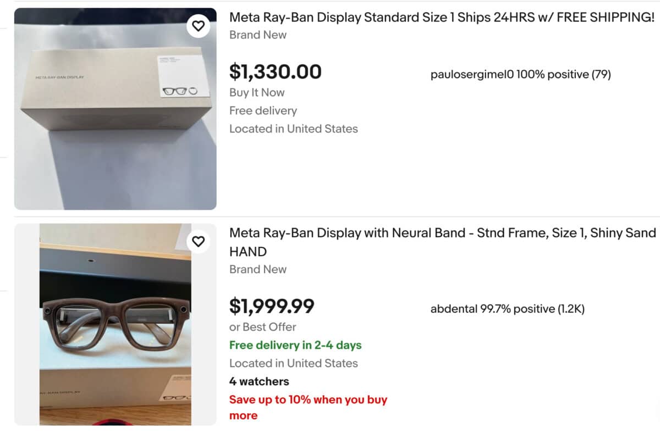Click "Brand New" under the $1,330 listing title

click(258, 35)
